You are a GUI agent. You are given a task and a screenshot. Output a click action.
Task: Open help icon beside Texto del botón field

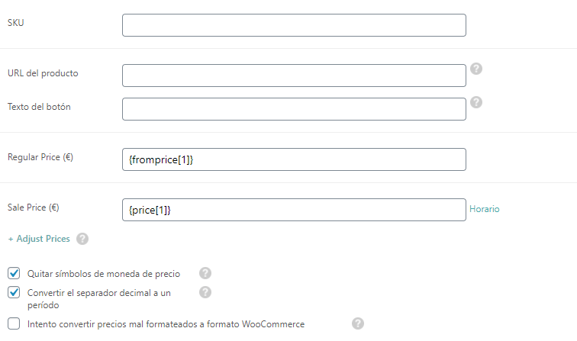click(476, 102)
